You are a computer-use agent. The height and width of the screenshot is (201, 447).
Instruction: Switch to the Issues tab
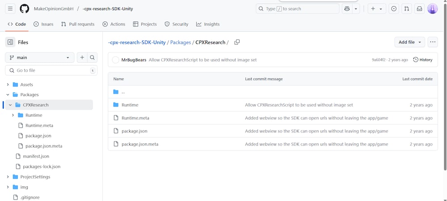tap(43, 24)
